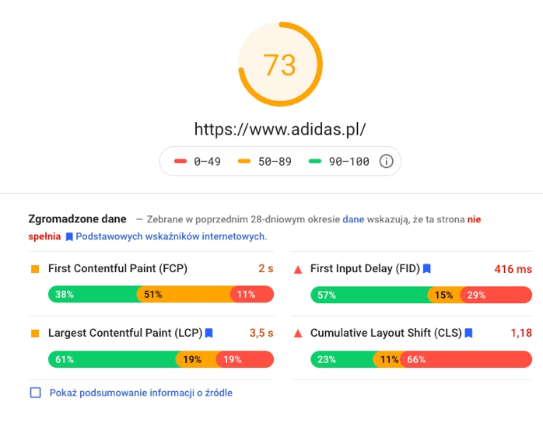Viewport: 543px width, 423px height.
Task: Click the info icon beside score legend
Action: 386,161
